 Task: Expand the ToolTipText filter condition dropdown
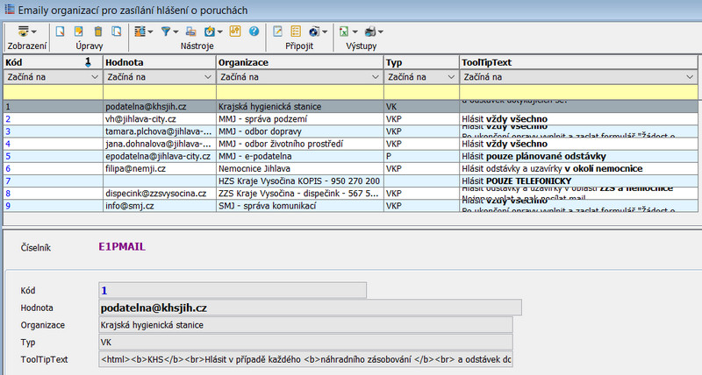click(688, 78)
